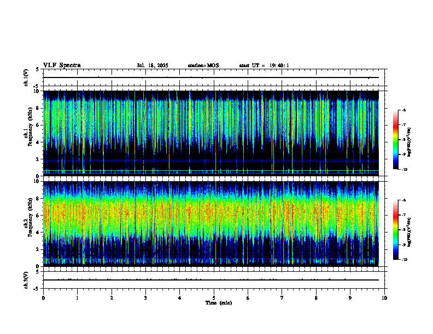Click the "start UT = 19:40: 1" header text
Screen dimensions: 433x334
click(264, 65)
